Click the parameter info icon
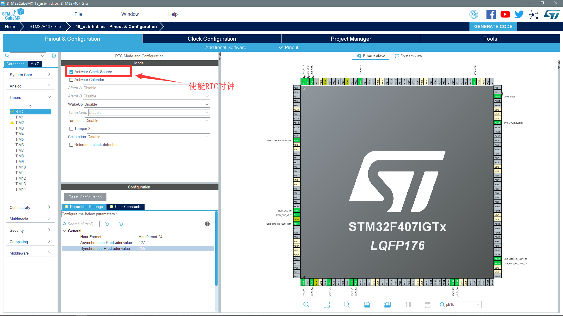This screenshot has height=316, width=563. tap(207, 224)
